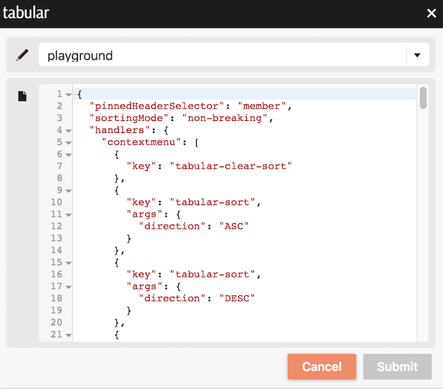Click the "direction" key on line 18
This screenshot has height=389, width=443.
[172, 298]
